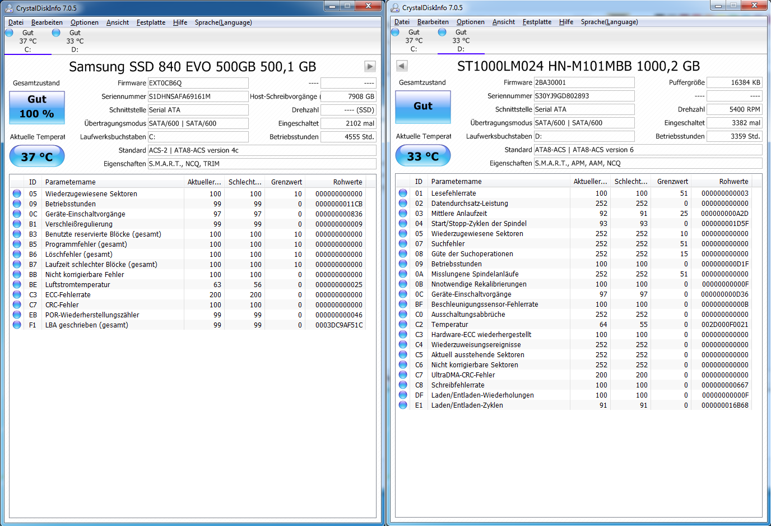Select Beschleunigungssensor-Fehlerrate row
The width and height of the screenshot is (771, 526).
pyautogui.click(x=574, y=304)
